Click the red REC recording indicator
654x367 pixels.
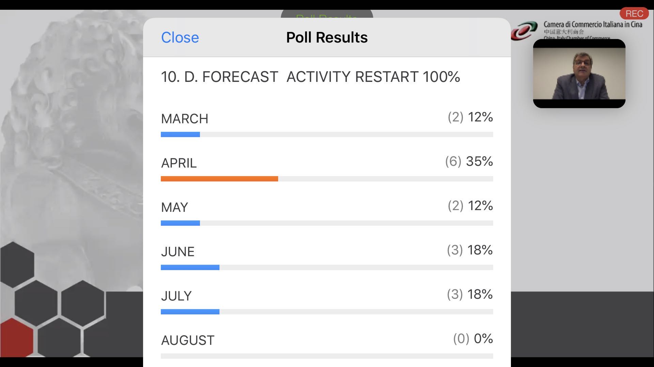point(634,14)
